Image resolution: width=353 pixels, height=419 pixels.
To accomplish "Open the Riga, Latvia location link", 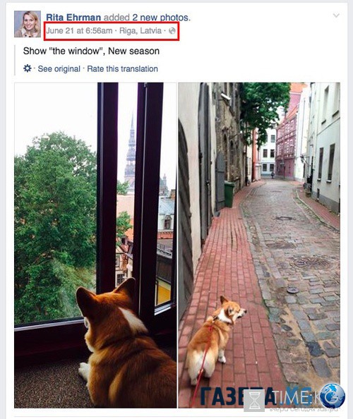I will coord(140,31).
